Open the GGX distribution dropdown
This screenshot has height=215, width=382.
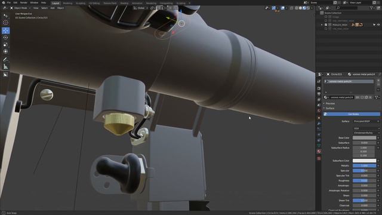click(x=366, y=128)
